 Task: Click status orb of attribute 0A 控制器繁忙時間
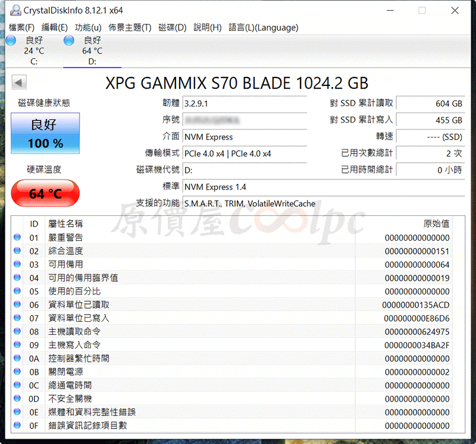[x=17, y=358]
